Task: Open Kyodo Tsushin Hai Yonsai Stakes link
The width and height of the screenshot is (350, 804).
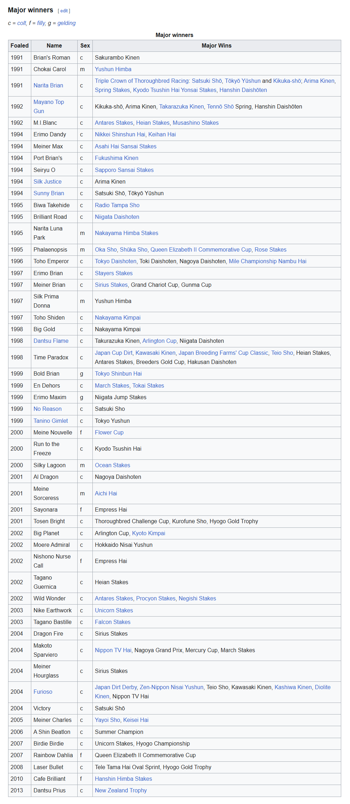Action: (x=175, y=90)
